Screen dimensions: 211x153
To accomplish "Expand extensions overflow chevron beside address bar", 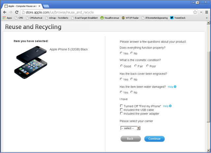I will 201,12.
